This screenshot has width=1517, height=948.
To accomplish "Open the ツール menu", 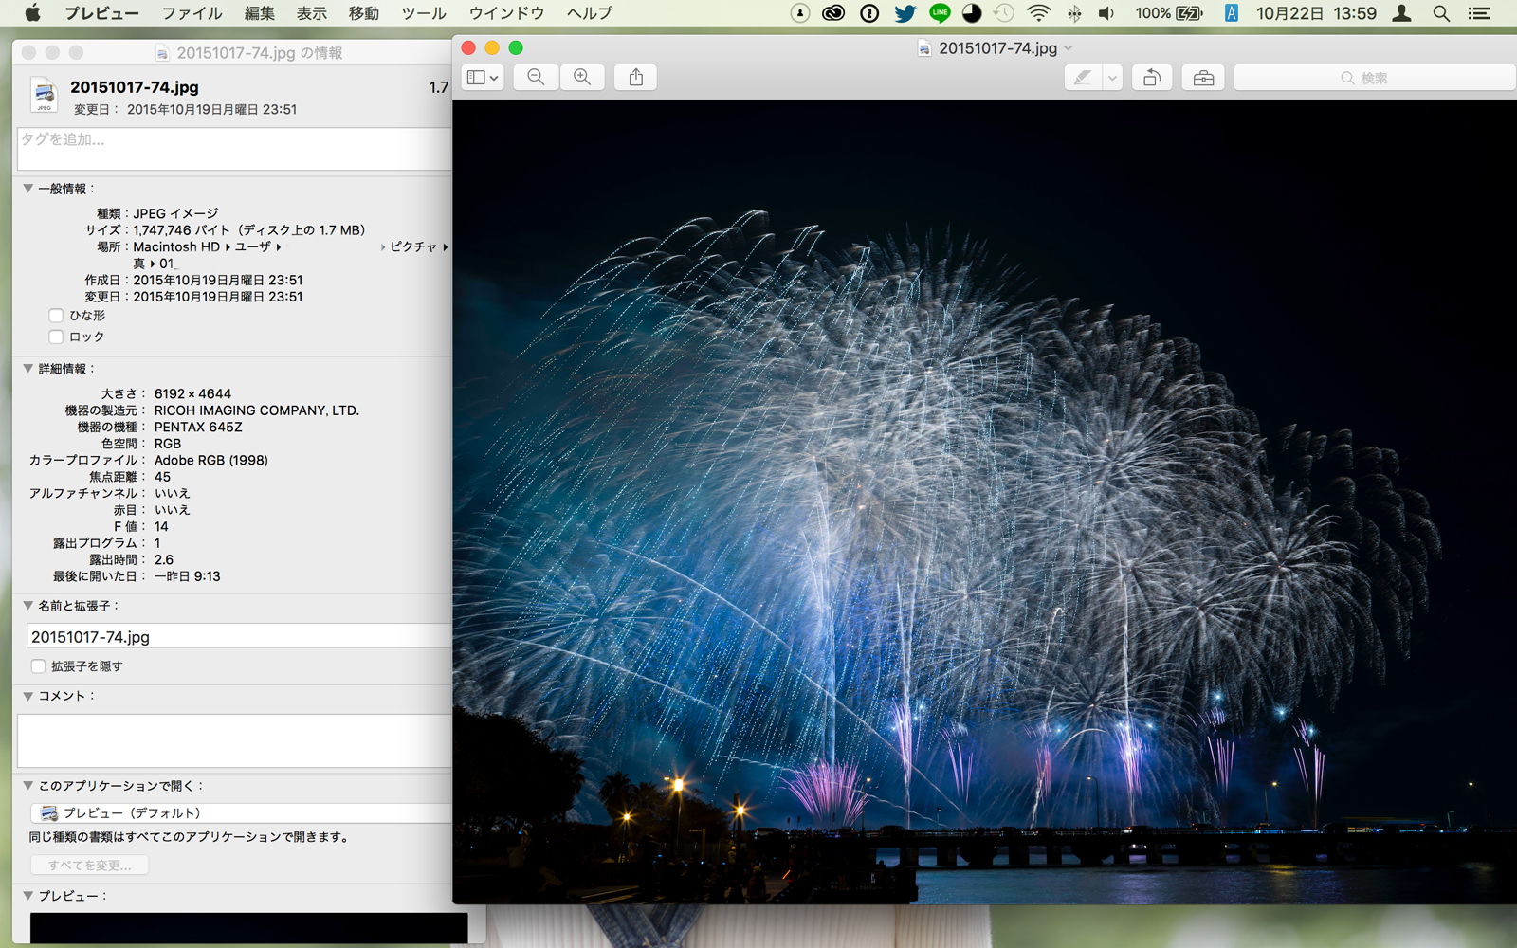I will click(x=423, y=13).
